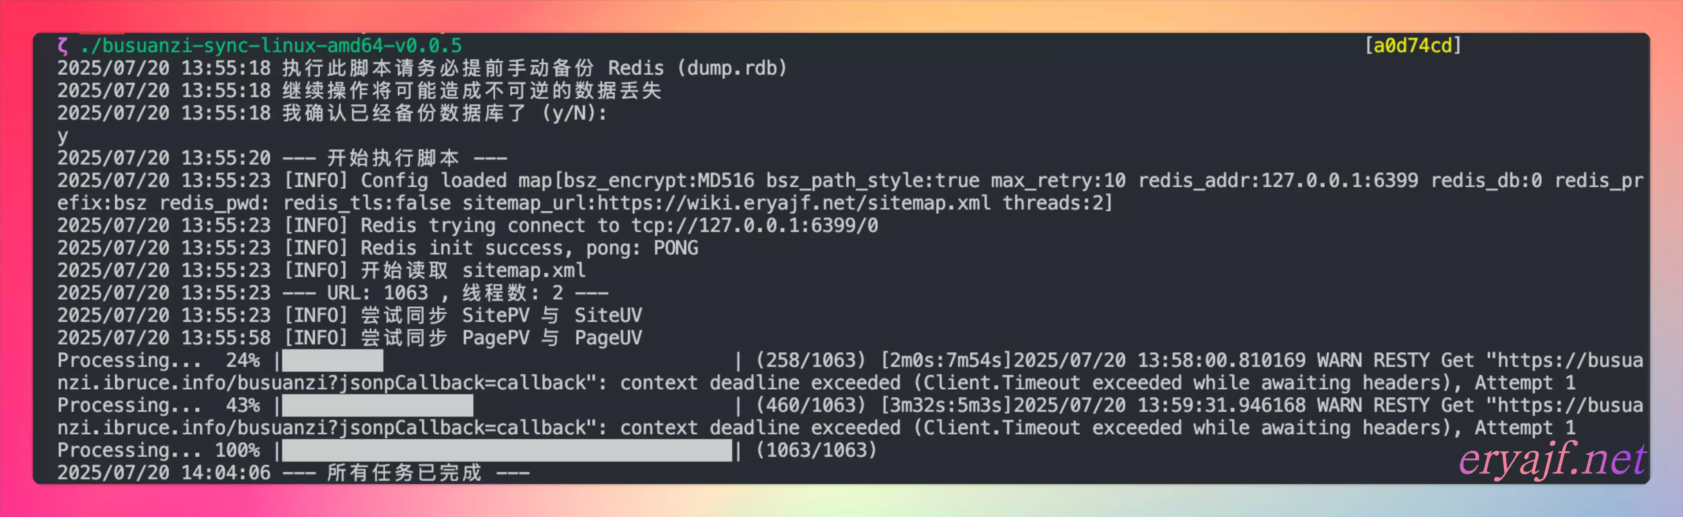Click the 24% progress bar fill
This screenshot has width=1683, height=517.
333,360
